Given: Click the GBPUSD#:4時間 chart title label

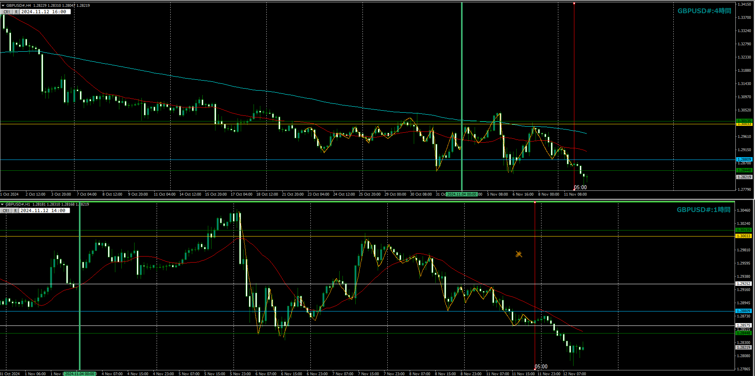Looking at the screenshot, I should point(704,11).
